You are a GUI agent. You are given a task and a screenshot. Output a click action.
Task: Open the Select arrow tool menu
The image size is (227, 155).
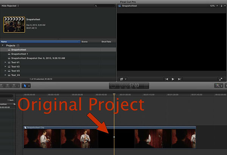pos(26,86)
